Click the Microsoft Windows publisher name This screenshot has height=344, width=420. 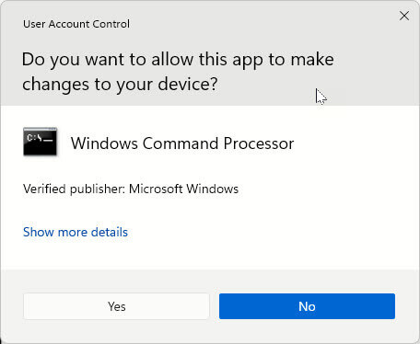183,189
